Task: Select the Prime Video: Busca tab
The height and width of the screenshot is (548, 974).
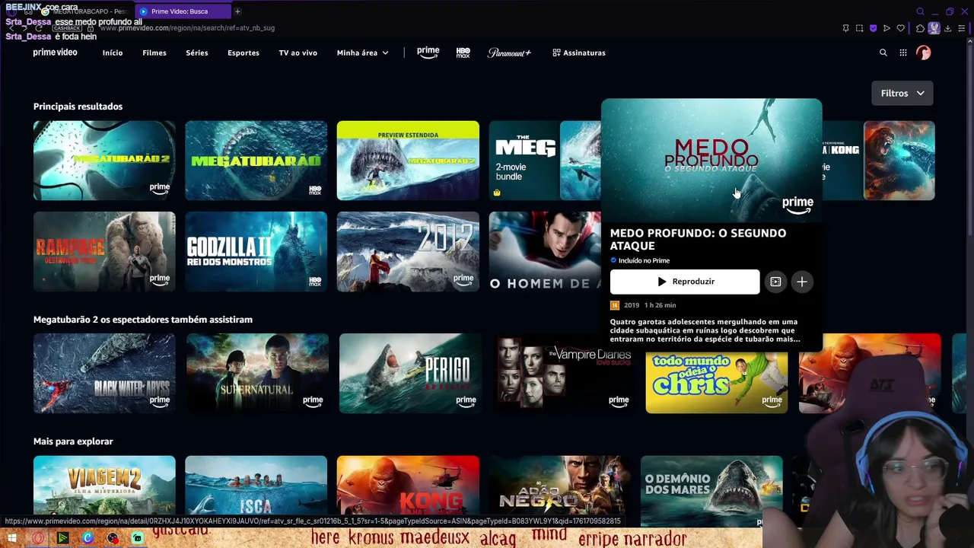Action: (x=183, y=11)
